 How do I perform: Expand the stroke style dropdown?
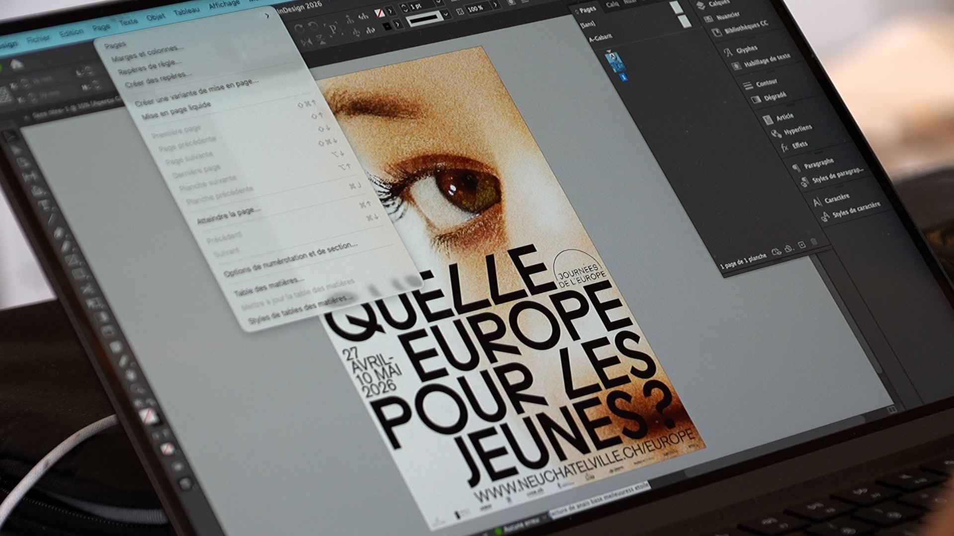click(x=446, y=15)
